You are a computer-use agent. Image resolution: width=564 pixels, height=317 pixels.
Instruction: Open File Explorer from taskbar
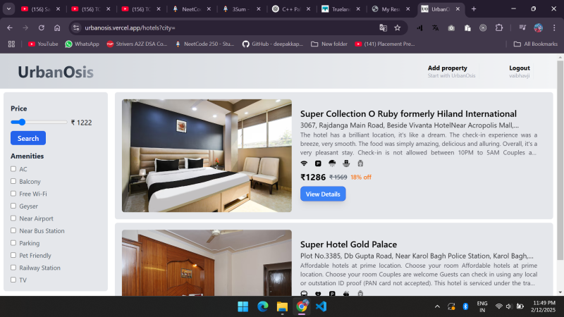(283, 306)
